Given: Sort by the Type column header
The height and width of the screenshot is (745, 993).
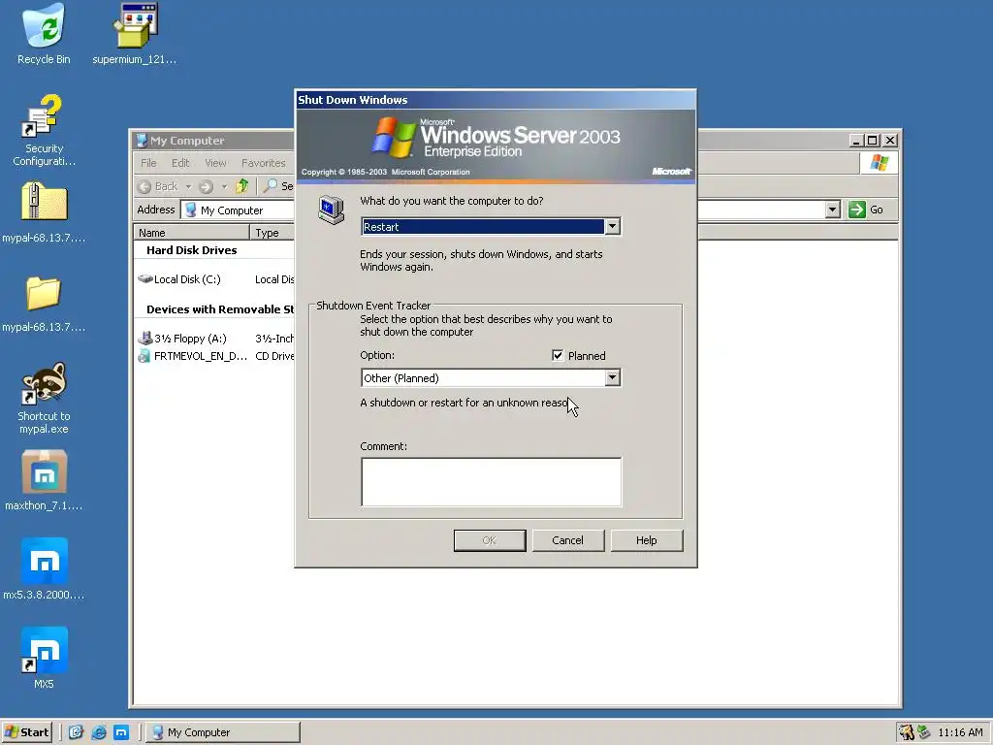Looking at the screenshot, I should [272, 233].
